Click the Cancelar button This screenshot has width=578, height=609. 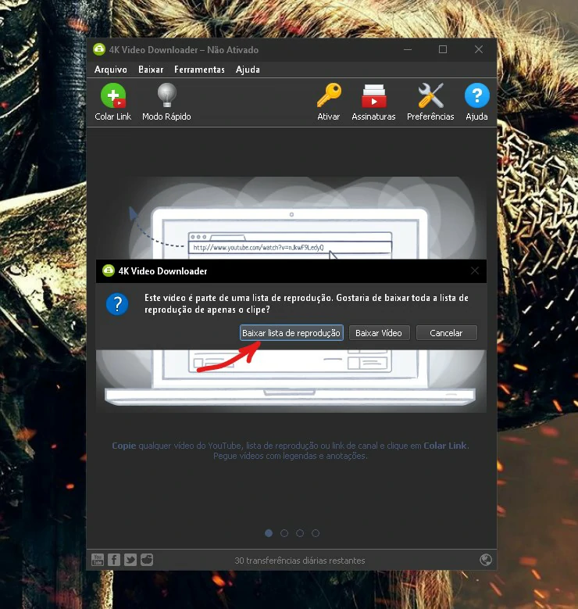click(446, 333)
